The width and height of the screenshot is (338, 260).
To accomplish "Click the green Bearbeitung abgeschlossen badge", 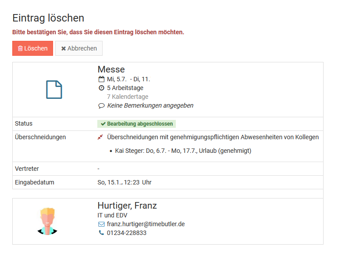I will pos(136,124).
